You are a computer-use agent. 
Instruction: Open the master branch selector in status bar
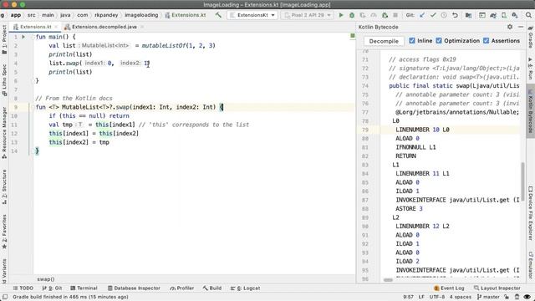point(488,297)
